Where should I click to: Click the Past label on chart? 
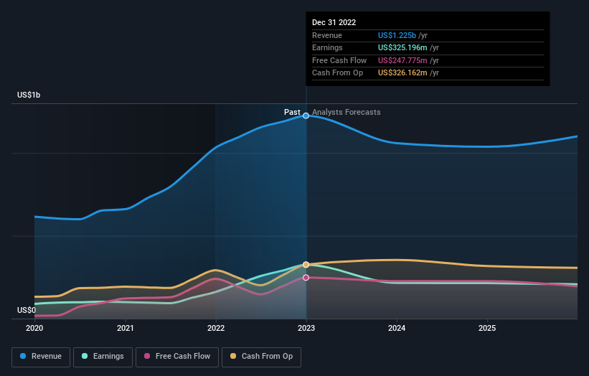(x=292, y=113)
